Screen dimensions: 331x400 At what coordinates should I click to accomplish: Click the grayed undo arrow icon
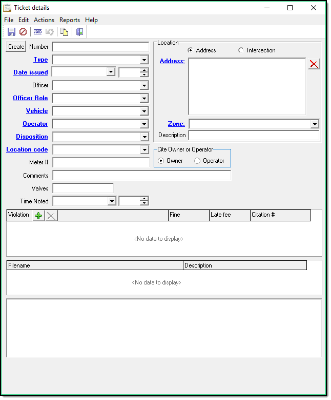(50, 32)
